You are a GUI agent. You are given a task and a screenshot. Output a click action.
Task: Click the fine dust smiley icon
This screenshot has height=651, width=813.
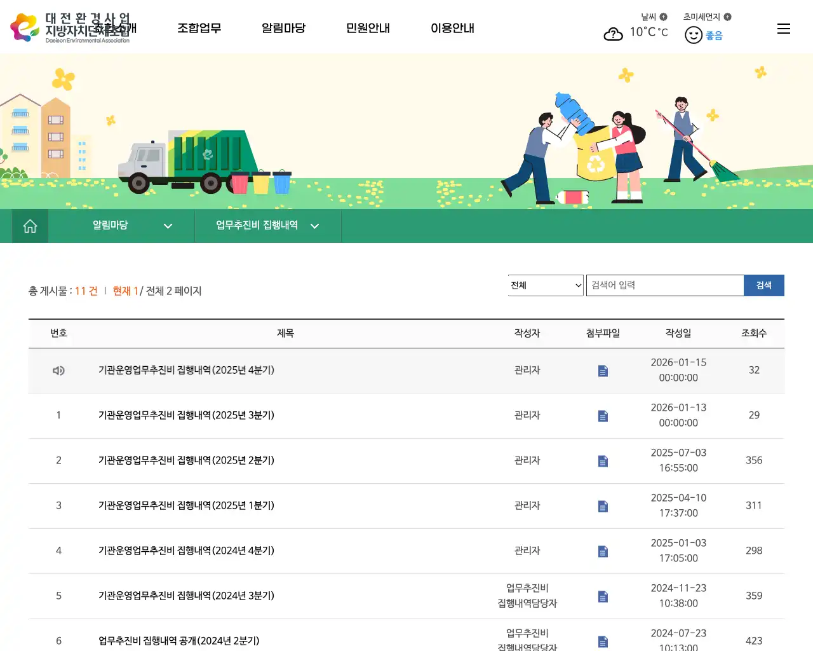(x=694, y=35)
